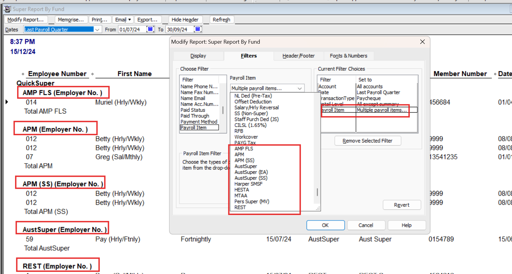Open the Header/Footer tab

[298, 56]
